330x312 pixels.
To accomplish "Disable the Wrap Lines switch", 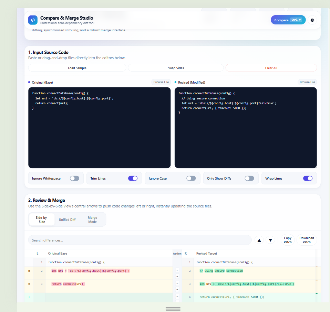I will (308, 179).
